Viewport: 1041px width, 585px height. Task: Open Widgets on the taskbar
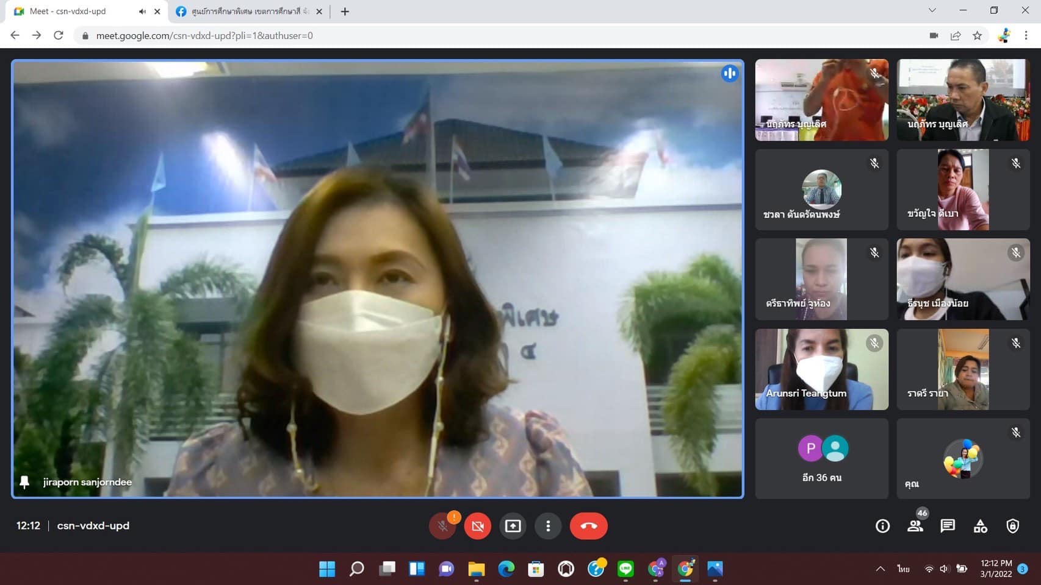click(x=417, y=569)
